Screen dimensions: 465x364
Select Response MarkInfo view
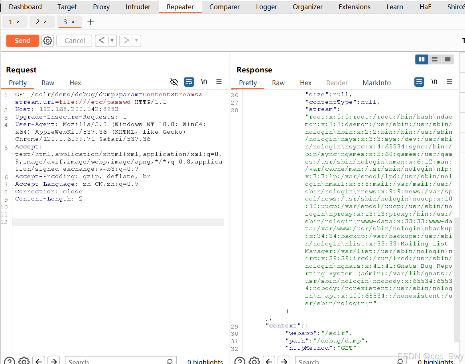tap(376, 83)
